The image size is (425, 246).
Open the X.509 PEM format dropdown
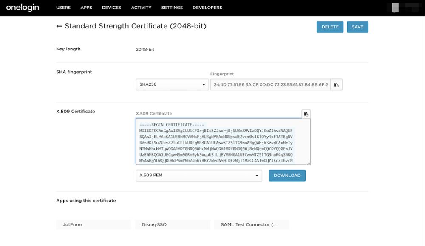pyautogui.click(x=198, y=175)
